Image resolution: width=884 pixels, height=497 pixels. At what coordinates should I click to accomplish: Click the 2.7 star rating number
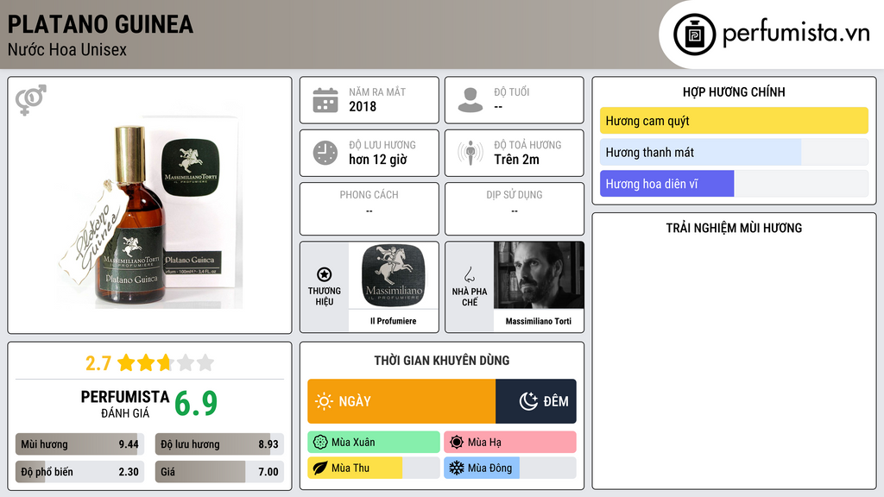(98, 363)
